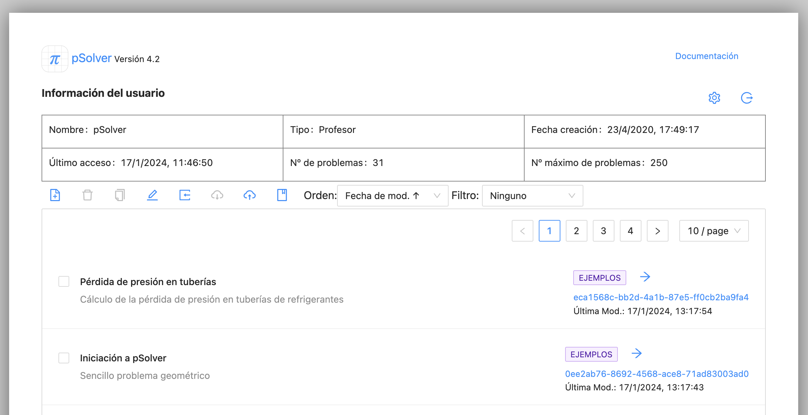
Task: Go to pagination page 4
Action: [x=631, y=231]
